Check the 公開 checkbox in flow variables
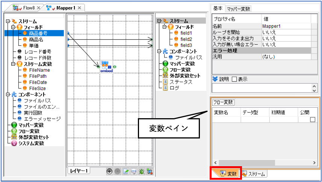Image resolution: width=322 pixels, height=182 pixels. (313, 119)
